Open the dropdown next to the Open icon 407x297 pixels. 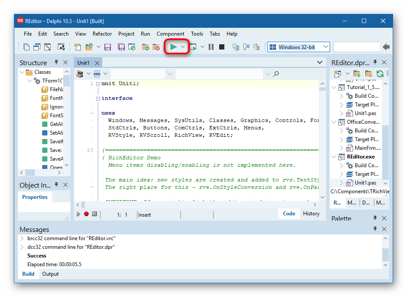click(x=98, y=47)
